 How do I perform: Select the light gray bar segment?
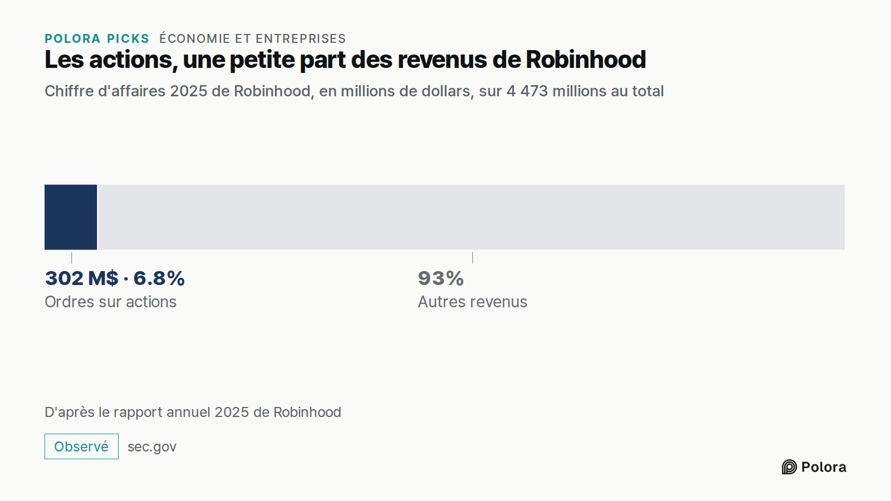tap(472, 217)
